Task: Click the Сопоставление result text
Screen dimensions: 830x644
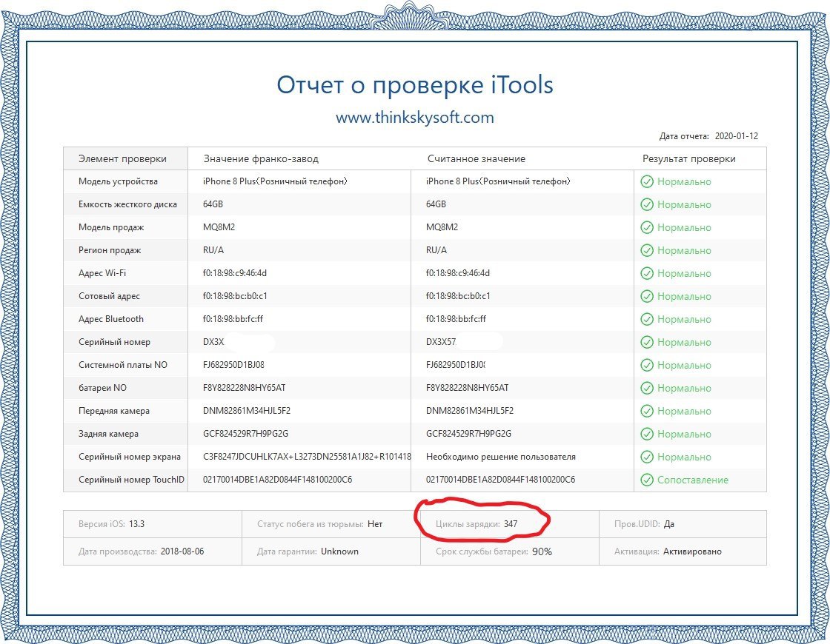Action: click(x=692, y=480)
